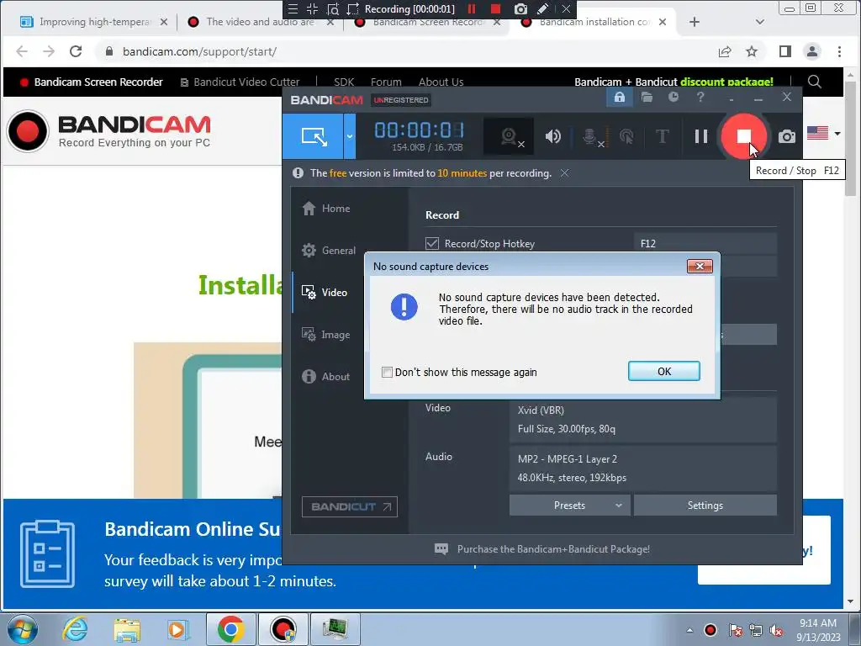This screenshot has height=646, width=861.
Task: Click the F12 hotkey field
Action: click(705, 243)
